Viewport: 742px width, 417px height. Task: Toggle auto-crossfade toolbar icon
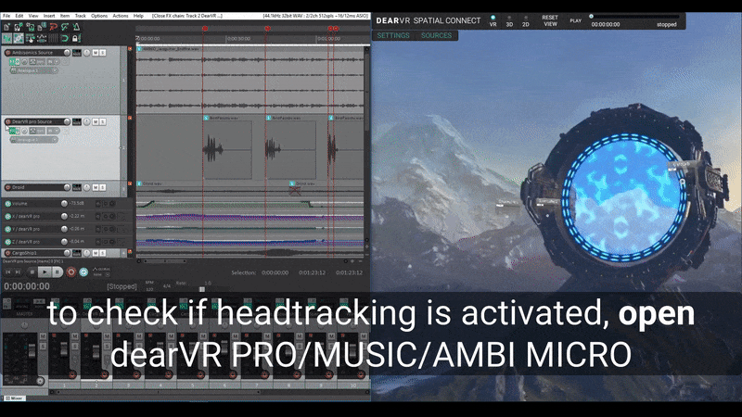click(6, 38)
